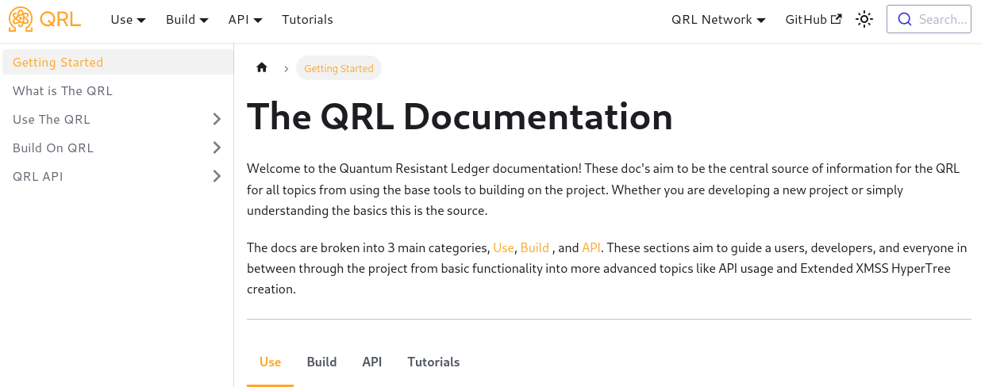Click the QRL logo in the navbar
This screenshot has height=387, width=981.
coord(44,19)
